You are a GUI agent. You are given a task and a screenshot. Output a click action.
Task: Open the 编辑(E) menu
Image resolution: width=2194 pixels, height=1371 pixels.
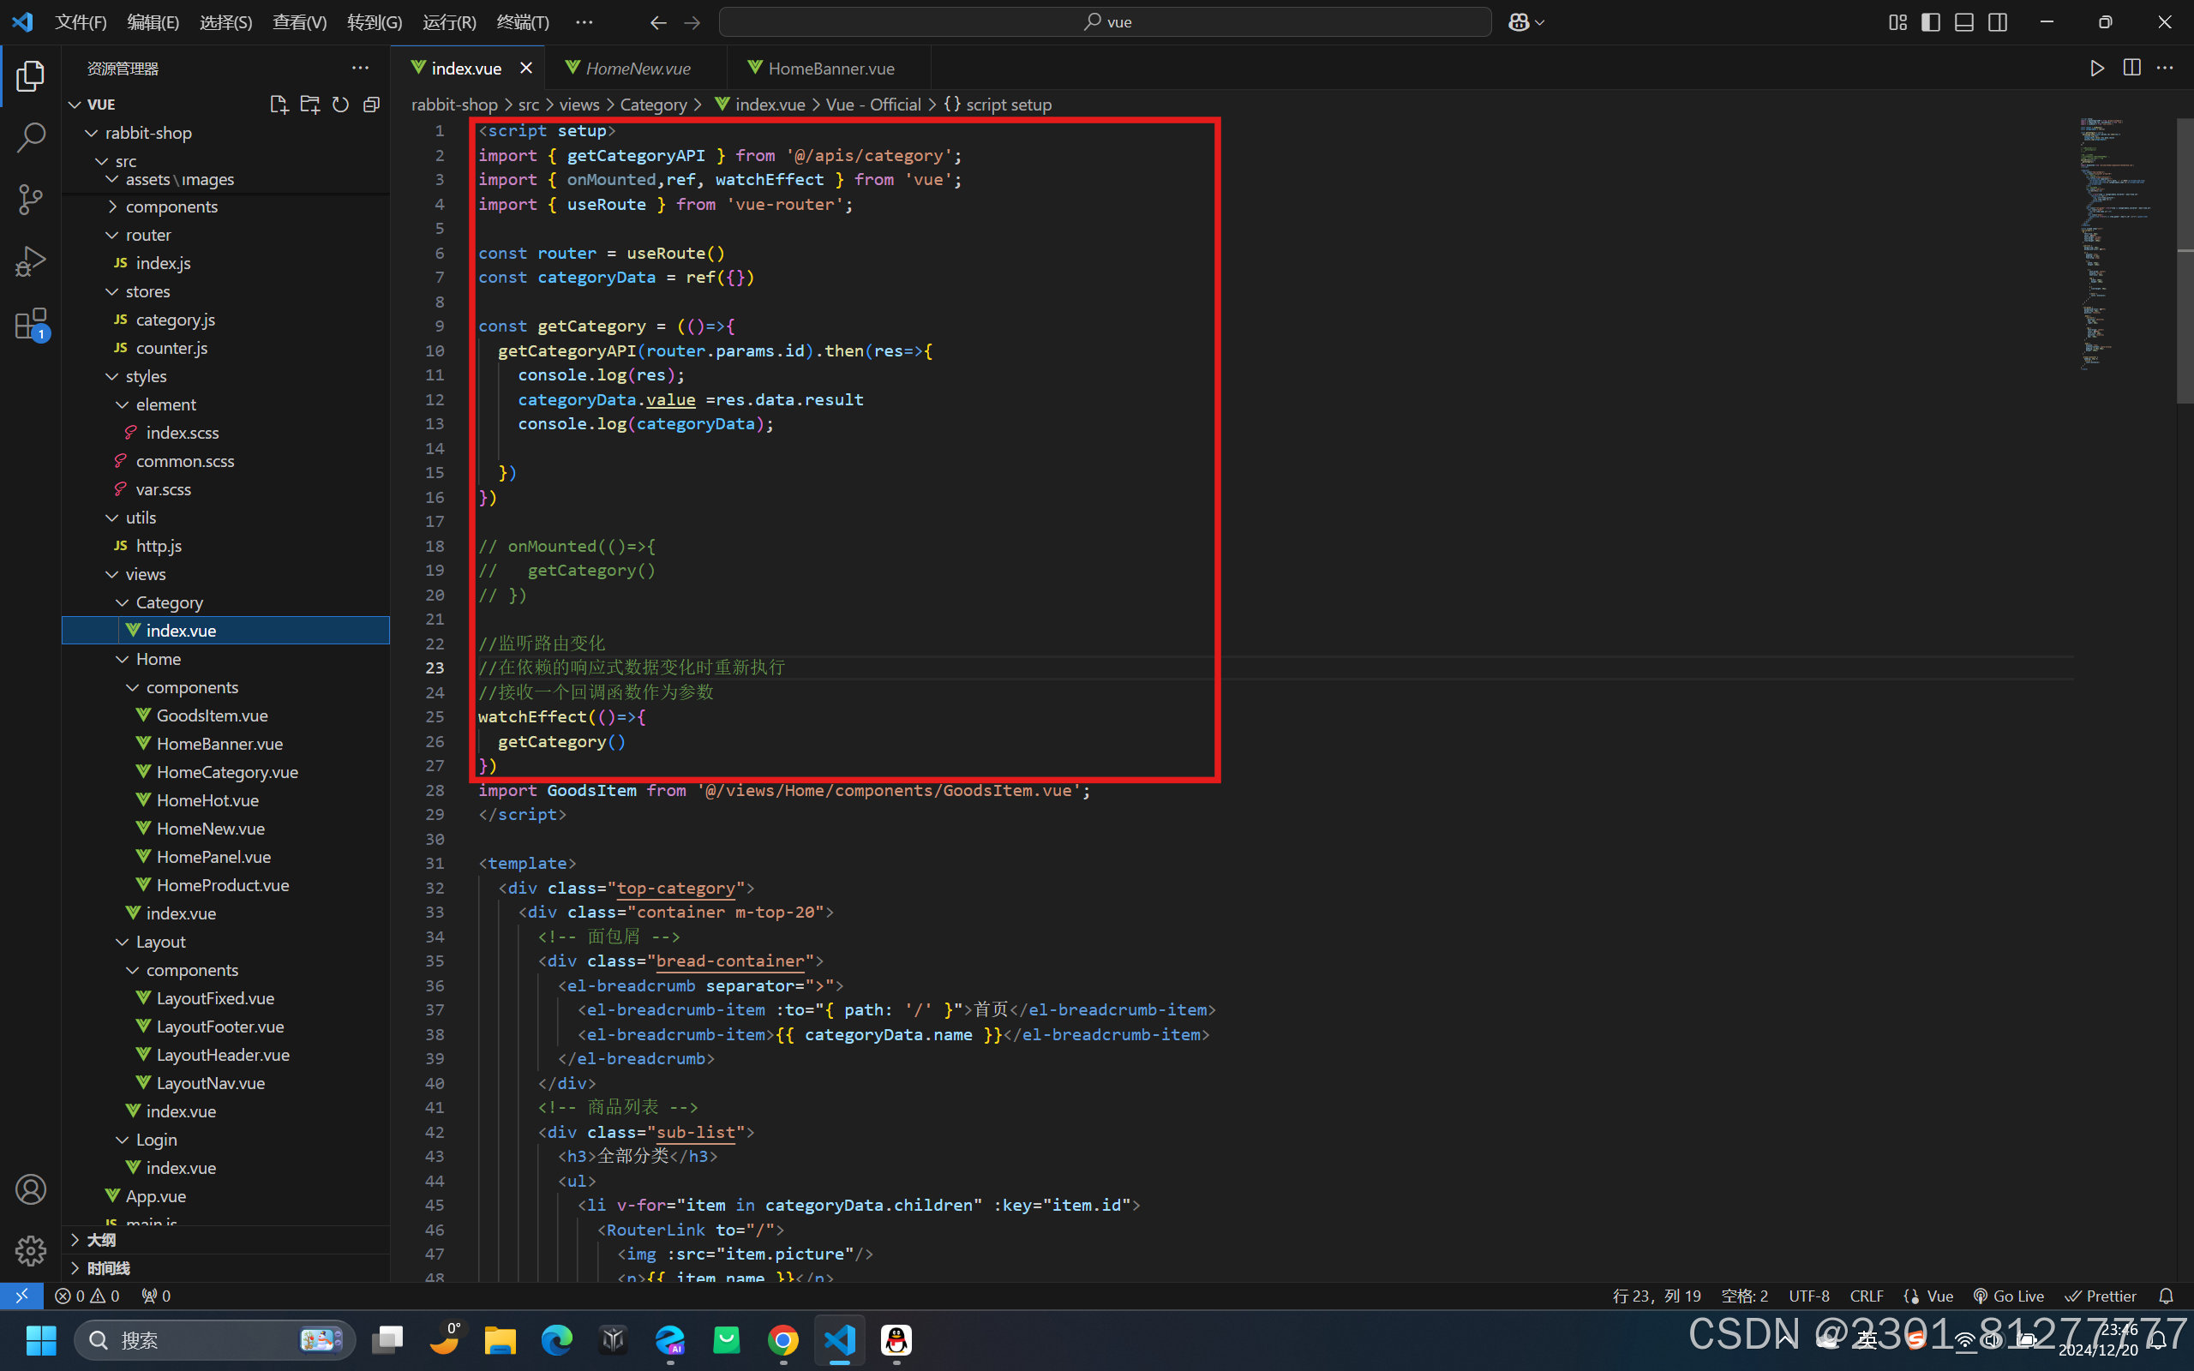click(153, 21)
